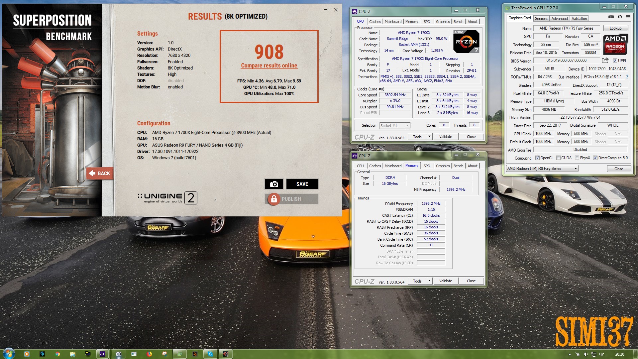Click the GPU-Z taskbar icon
The image size is (638, 359).
point(180,354)
